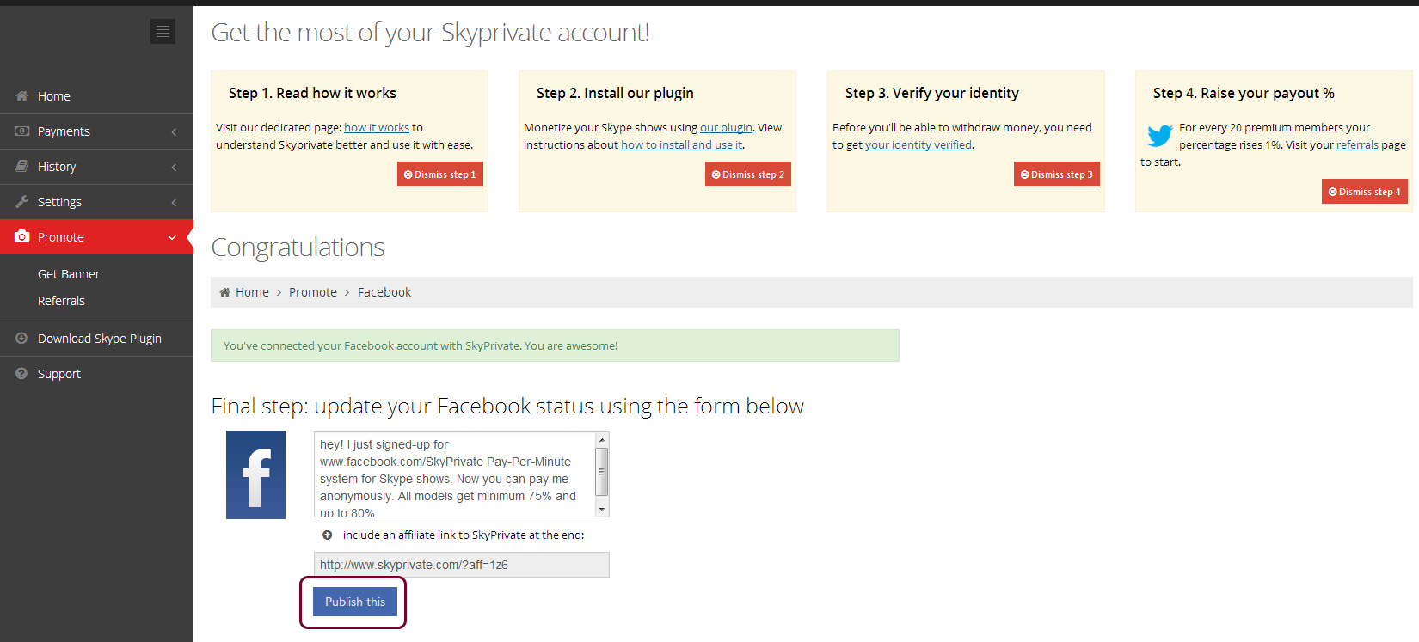Open the Settings sidebar item
Screen dimensions: 1419x642
point(96,202)
